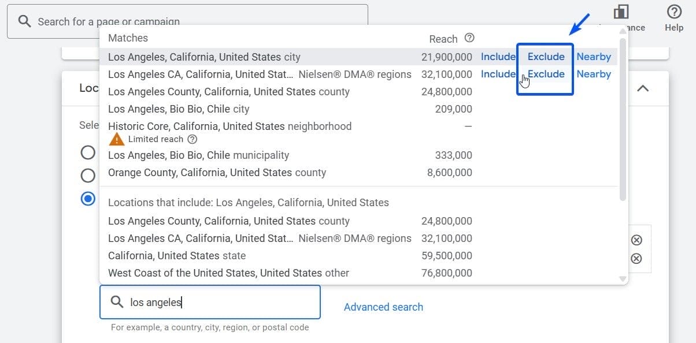696x343 pixels.
Task: Click the Reach help tooltip icon
Action: 469,38
